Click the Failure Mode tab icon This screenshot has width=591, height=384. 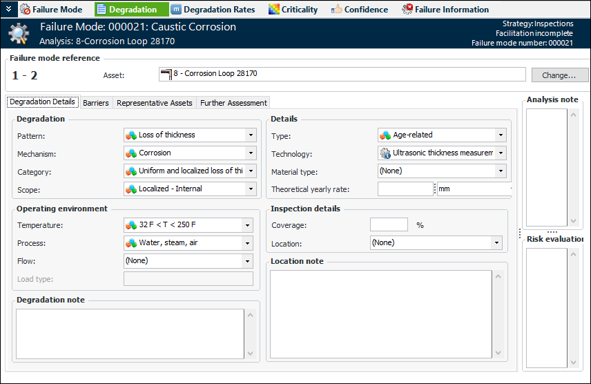coord(26,10)
